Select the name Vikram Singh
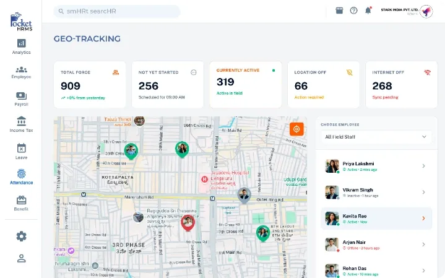The image size is (445, 278). coord(358,190)
